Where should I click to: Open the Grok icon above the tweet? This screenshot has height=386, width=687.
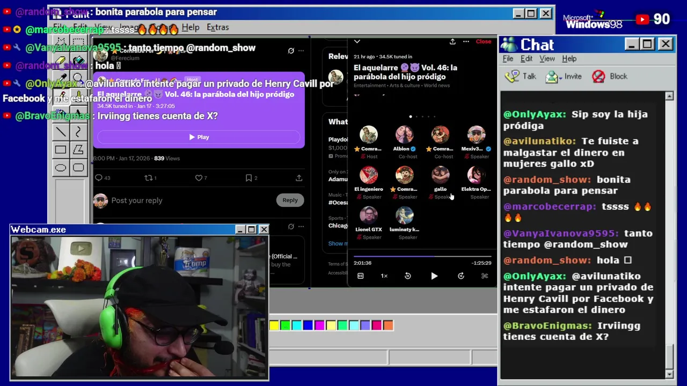coord(291,50)
